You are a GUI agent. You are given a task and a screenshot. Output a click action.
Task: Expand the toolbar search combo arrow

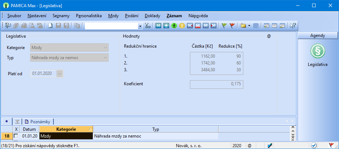coord(140,26)
